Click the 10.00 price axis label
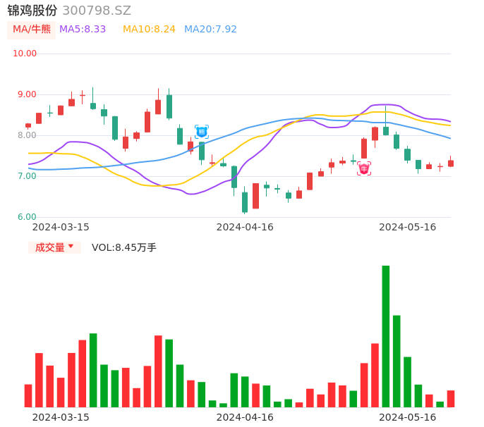The width and height of the screenshot is (484, 427). pyautogui.click(x=25, y=54)
